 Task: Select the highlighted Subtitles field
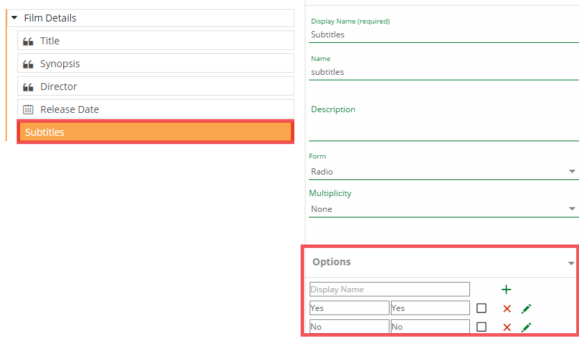click(x=156, y=132)
